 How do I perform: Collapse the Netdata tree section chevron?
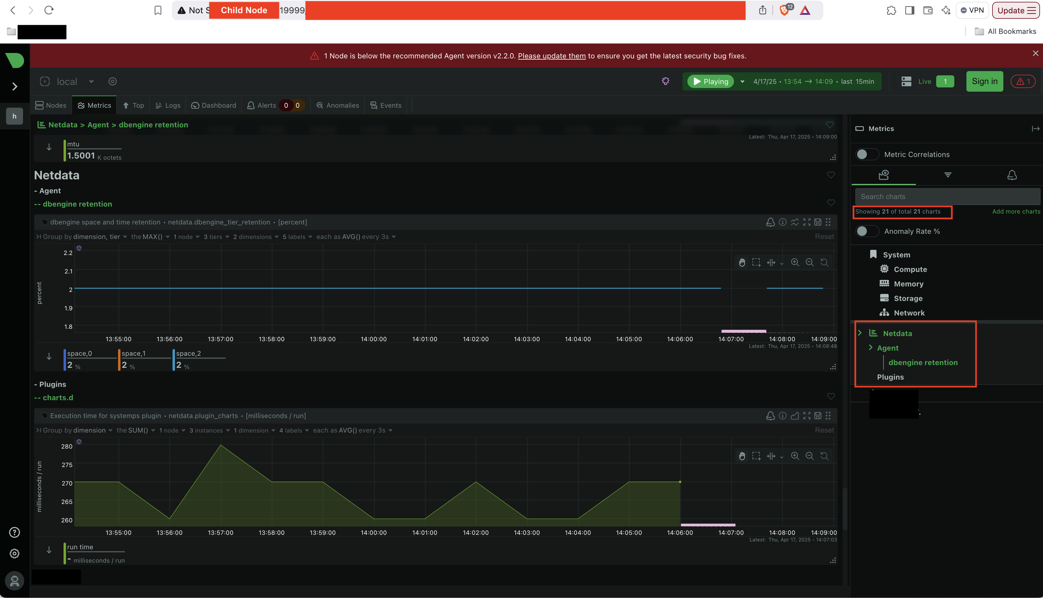860,333
